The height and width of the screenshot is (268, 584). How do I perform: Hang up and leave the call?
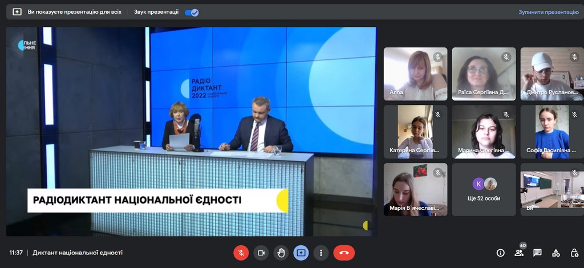click(344, 253)
